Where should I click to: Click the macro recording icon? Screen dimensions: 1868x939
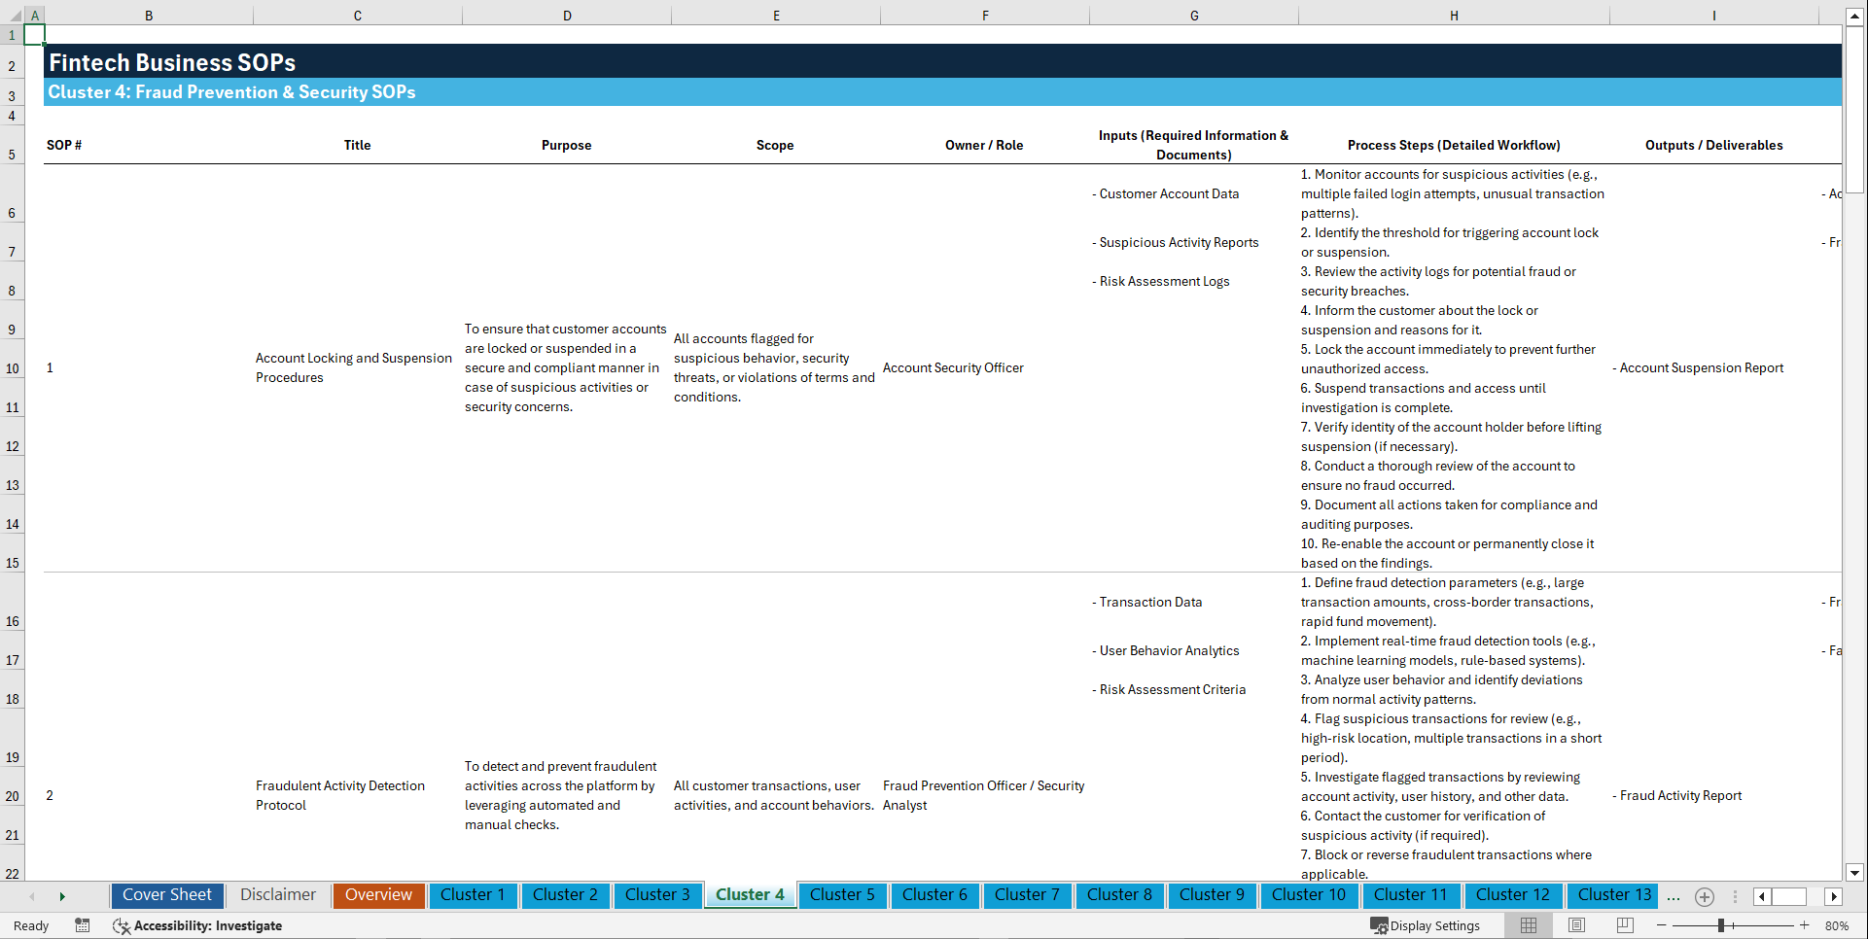click(83, 925)
